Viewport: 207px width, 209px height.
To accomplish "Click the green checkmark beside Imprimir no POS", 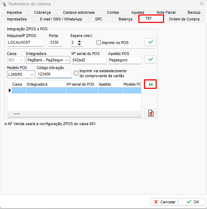I will tap(150, 42).
